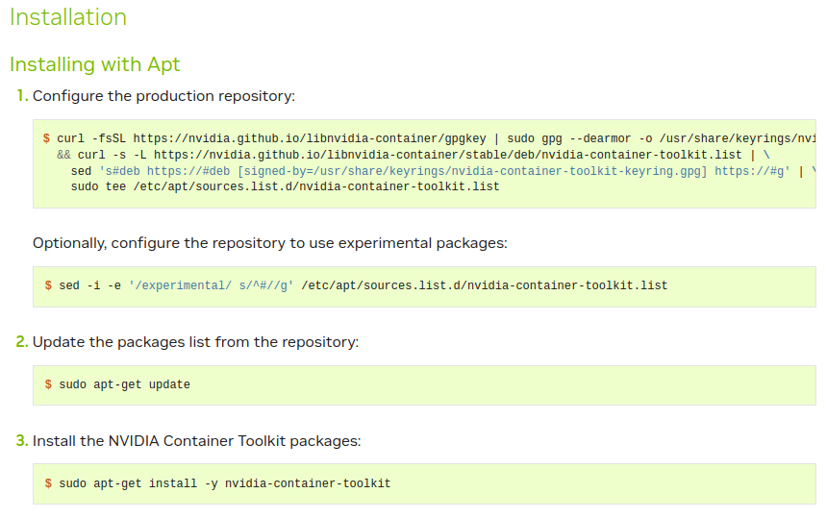Viewport: 827px width, 518px height.
Task: Click step 1 Configure the production repository text
Action: point(164,96)
